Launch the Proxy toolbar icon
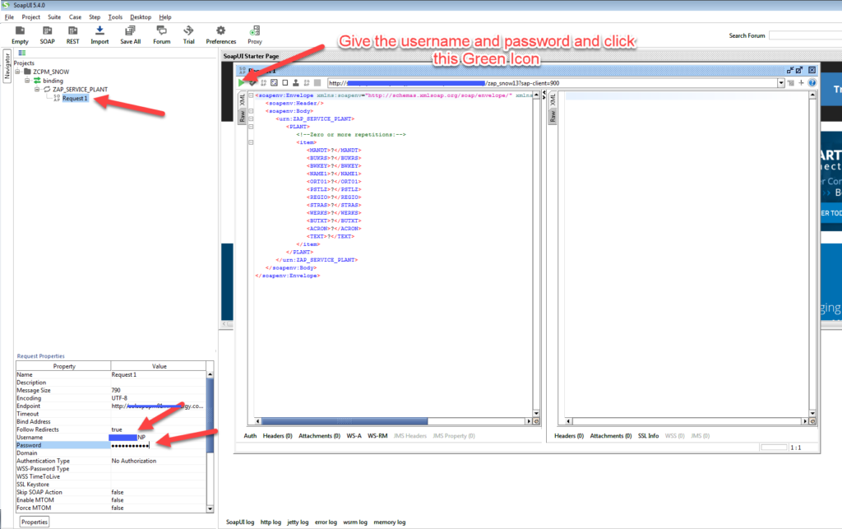 255,35
